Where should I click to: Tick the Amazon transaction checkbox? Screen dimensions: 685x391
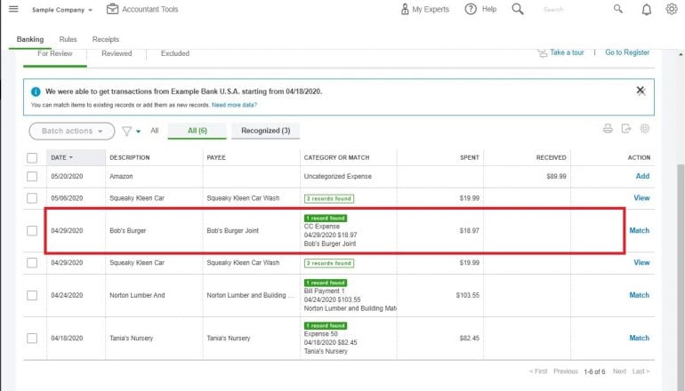[x=32, y=177]
